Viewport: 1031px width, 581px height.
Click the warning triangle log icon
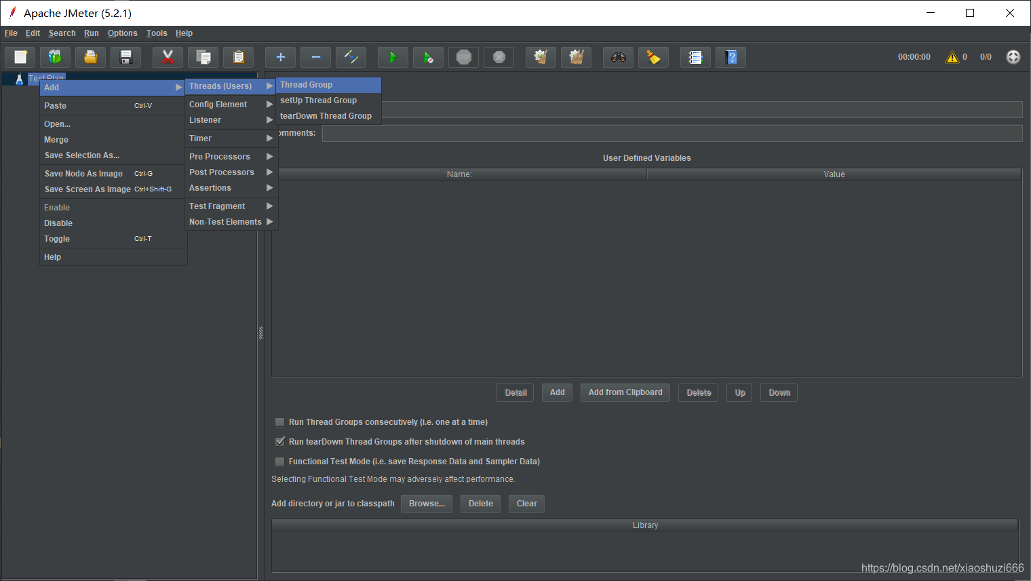click(x=952, y=57)
